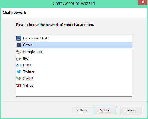This screenshot has height=119, width=148.
Task: Select the Gitter network entry
Action: [x=74, y=45]
